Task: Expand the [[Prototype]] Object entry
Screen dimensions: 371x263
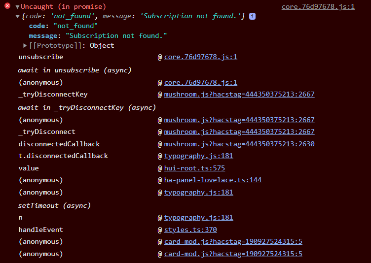Action: point(25,45)
